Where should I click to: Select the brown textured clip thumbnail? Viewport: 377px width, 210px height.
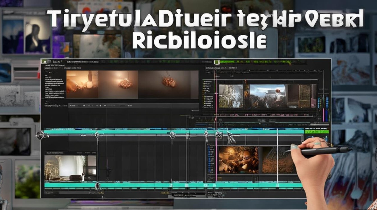click(x=279, y=160)
